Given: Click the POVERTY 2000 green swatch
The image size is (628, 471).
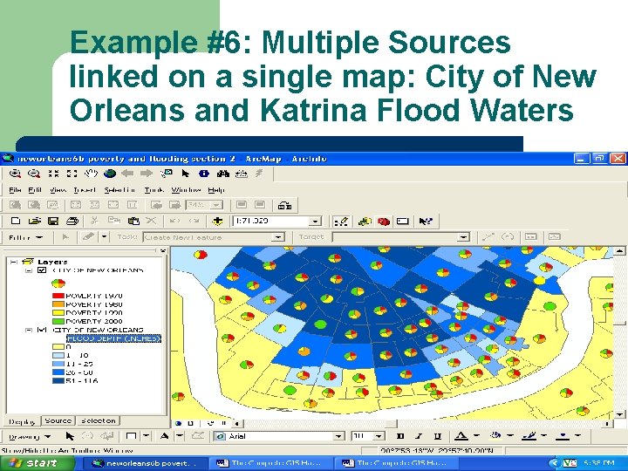Looking at the screenshot, I should click(x=58, y=321).
